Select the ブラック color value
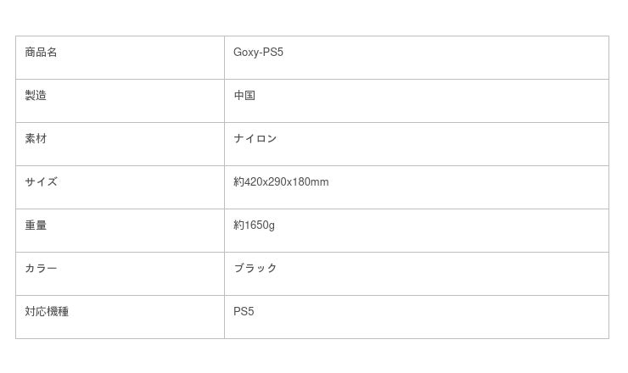628x373 pixels. pyautogui.click(x=255, y=269)
